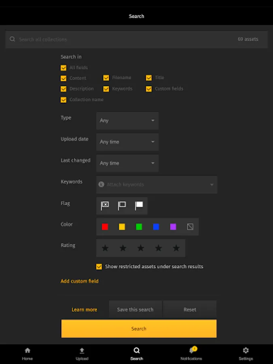Pick the yellow color swatch

tap(122, 226)
